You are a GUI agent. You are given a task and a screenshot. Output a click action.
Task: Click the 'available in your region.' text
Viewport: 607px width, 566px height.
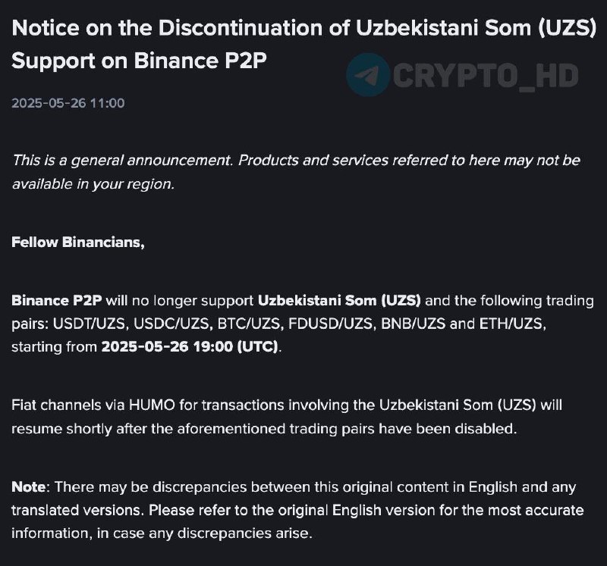click(x=93, y=184)
